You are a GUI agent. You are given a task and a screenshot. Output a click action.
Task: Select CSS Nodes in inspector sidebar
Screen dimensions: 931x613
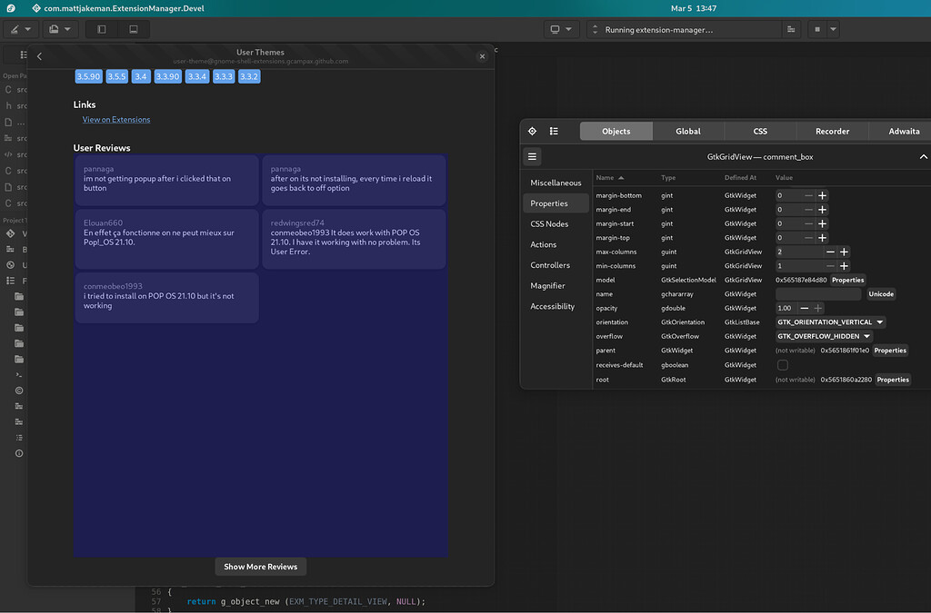click(549, 224)
